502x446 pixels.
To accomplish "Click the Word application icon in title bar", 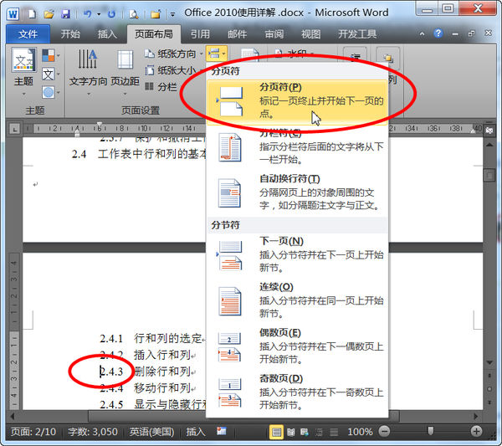I will (13, 13).
